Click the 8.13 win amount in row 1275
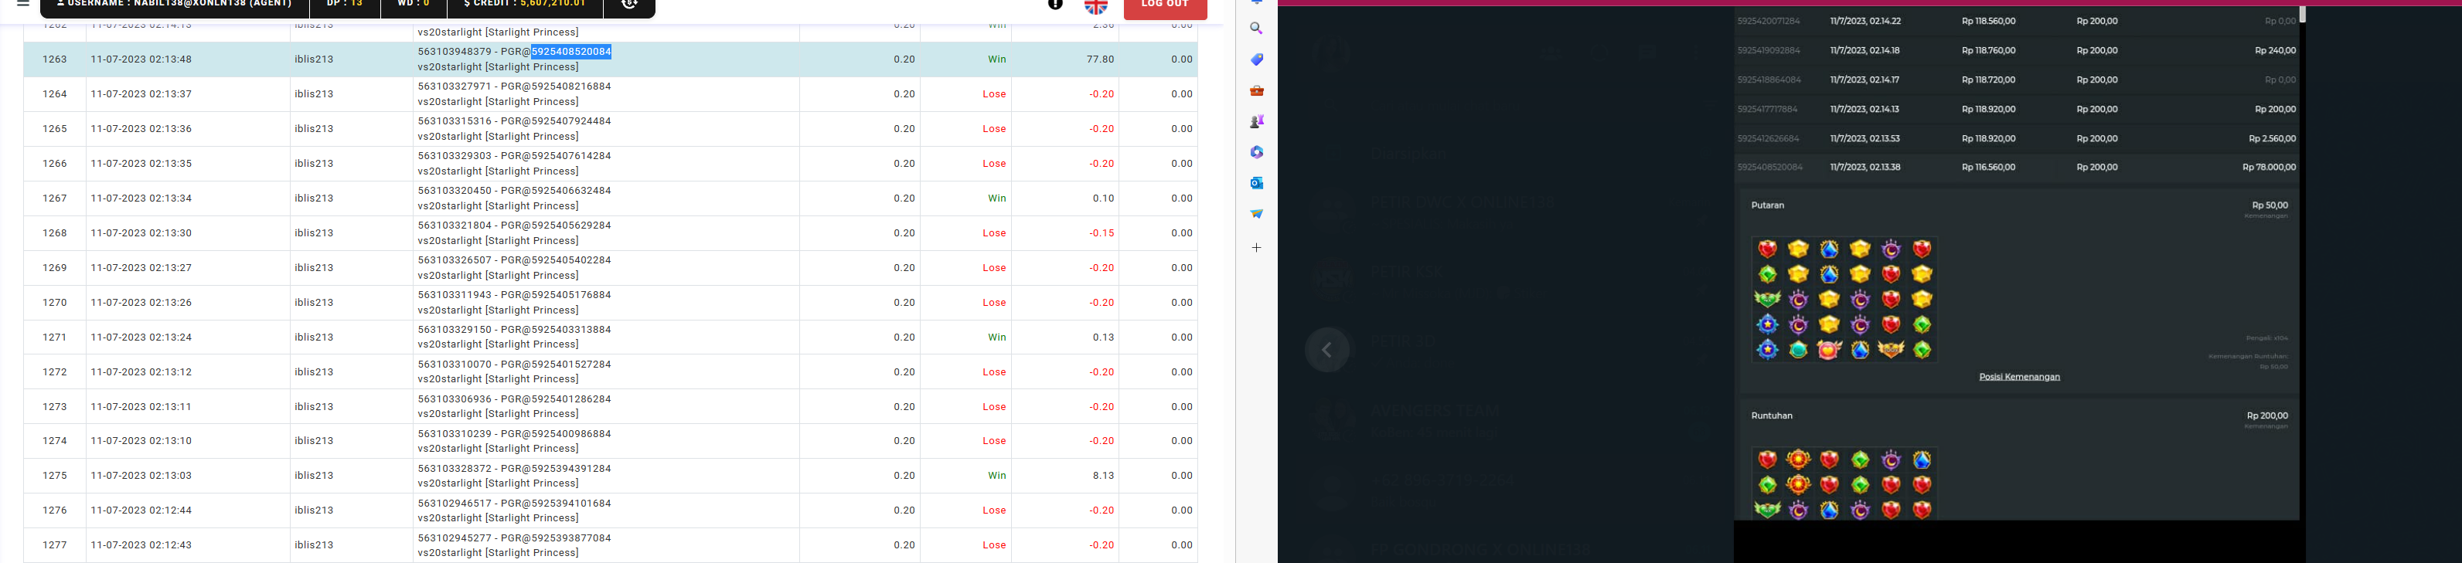Image resolution: width=2462 pixels, height=563 pixels. tap(1104, 475)
